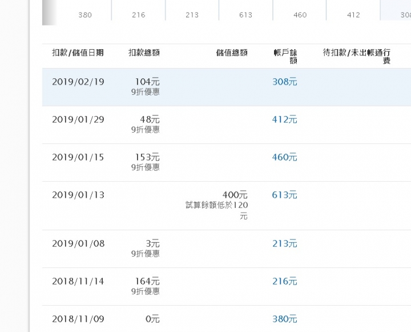Screen dimensions: 411x332
Task: Select the chart column labeled 412
Action: coord(353,10)
